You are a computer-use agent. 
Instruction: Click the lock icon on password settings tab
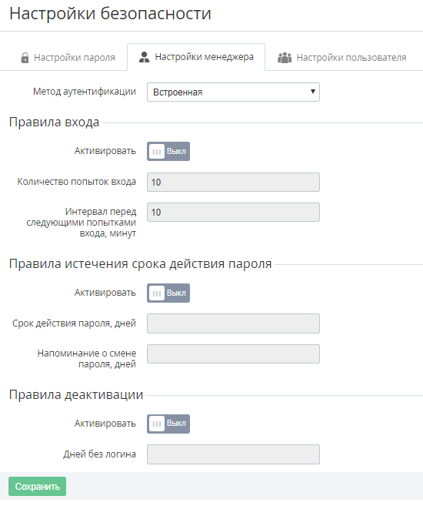25,58
